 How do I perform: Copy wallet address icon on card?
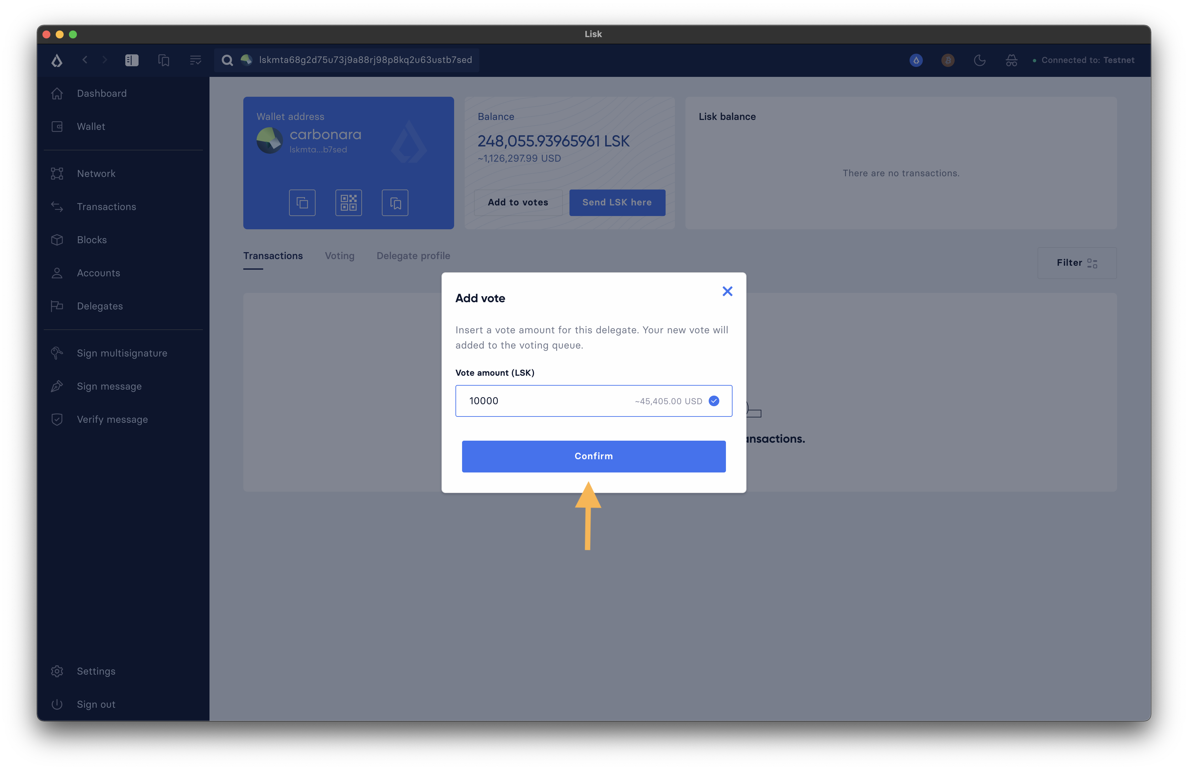click(302, 202)
